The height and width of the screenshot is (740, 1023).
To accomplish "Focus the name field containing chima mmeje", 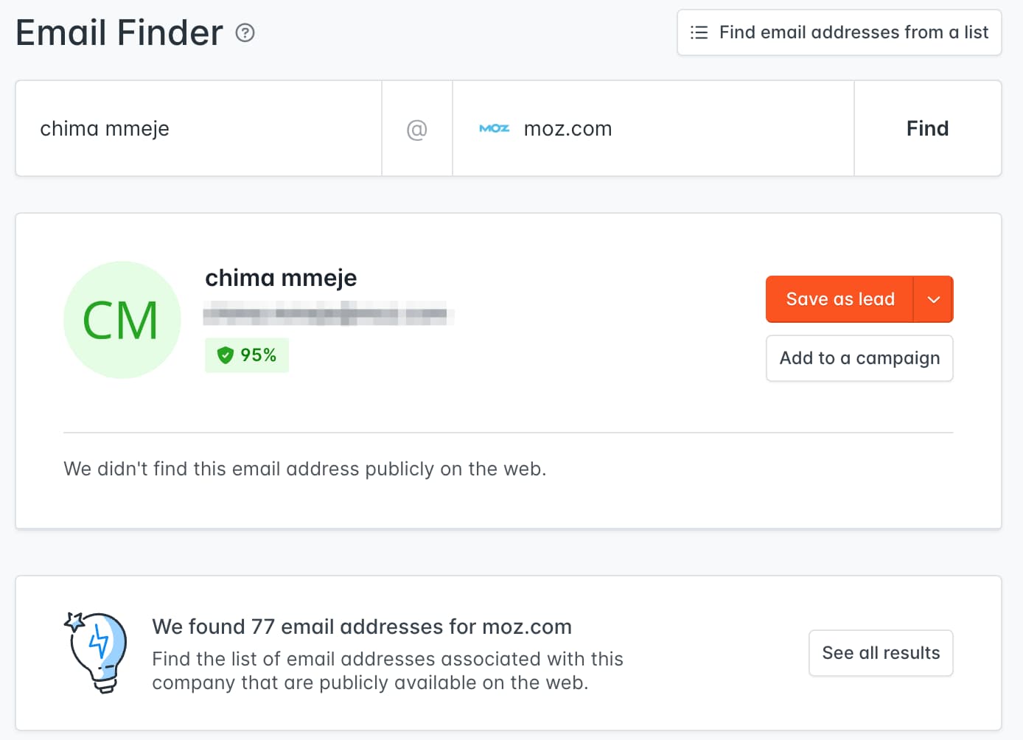I will 199,128.
